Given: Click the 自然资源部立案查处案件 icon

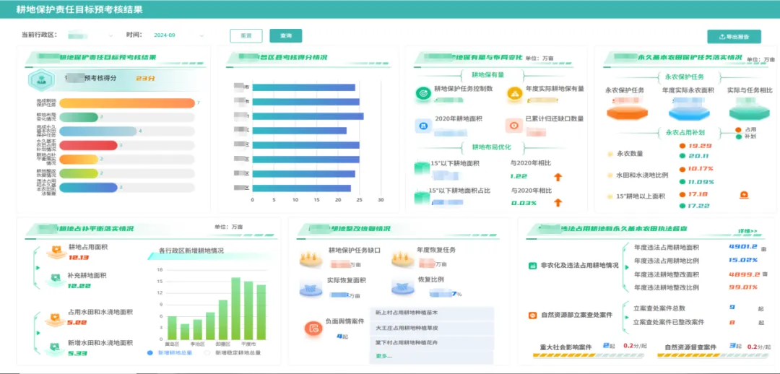Looking at the screenshot, I should click(532, 315).
